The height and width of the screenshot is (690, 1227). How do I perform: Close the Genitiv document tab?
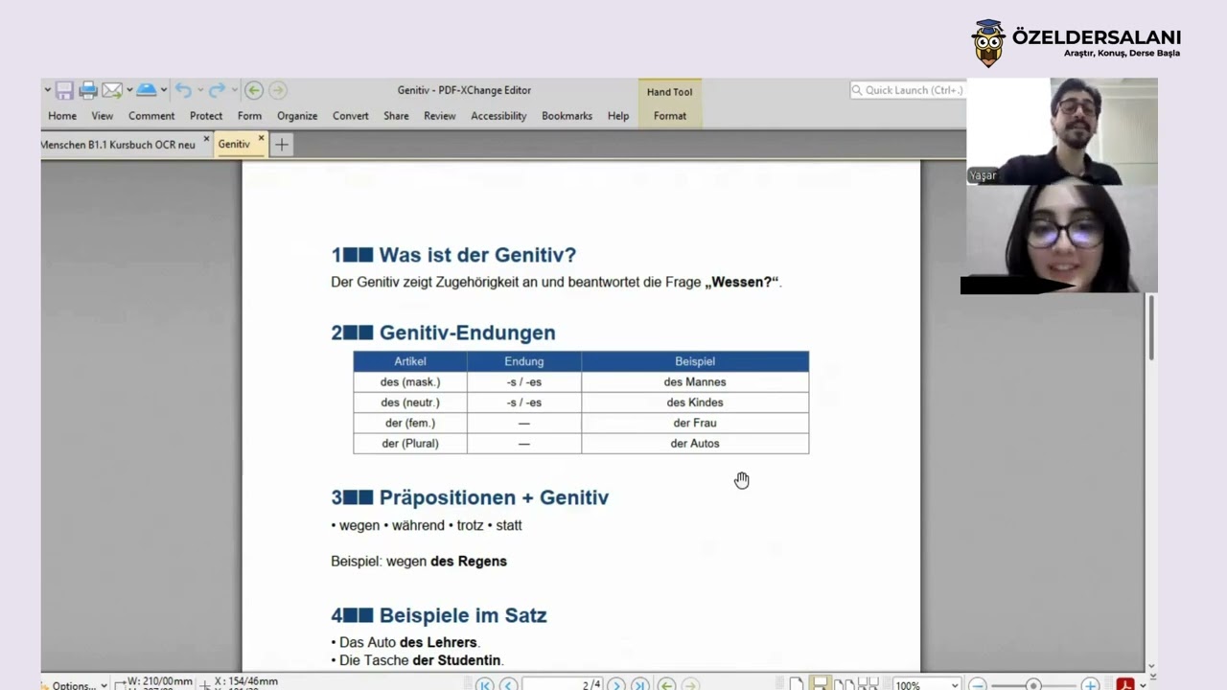(x=261, y=139)
